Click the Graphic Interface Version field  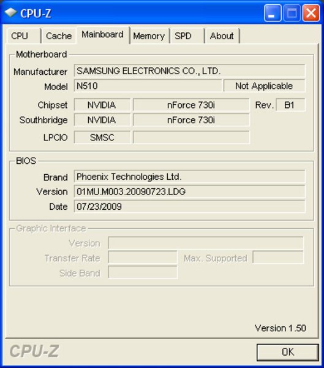[206, 243]
